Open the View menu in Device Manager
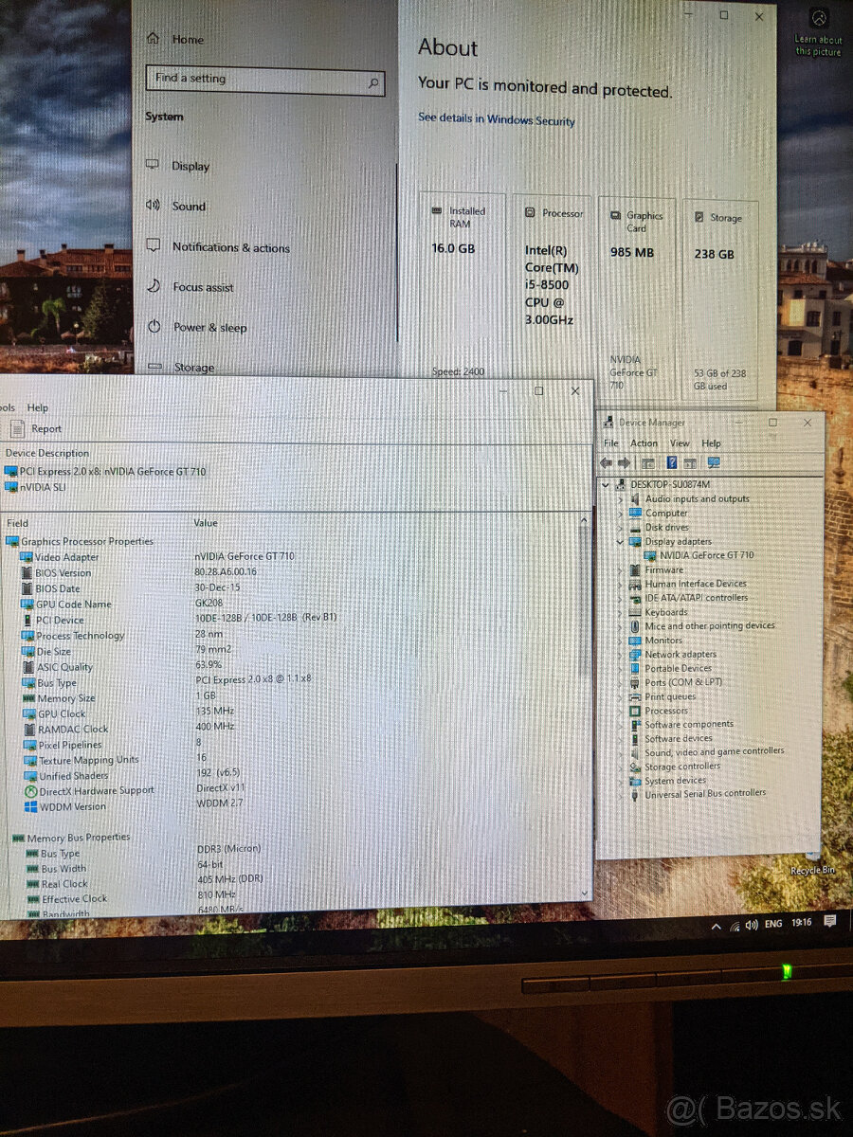This screenshot has height=1137, width=853. click(679, 442)
